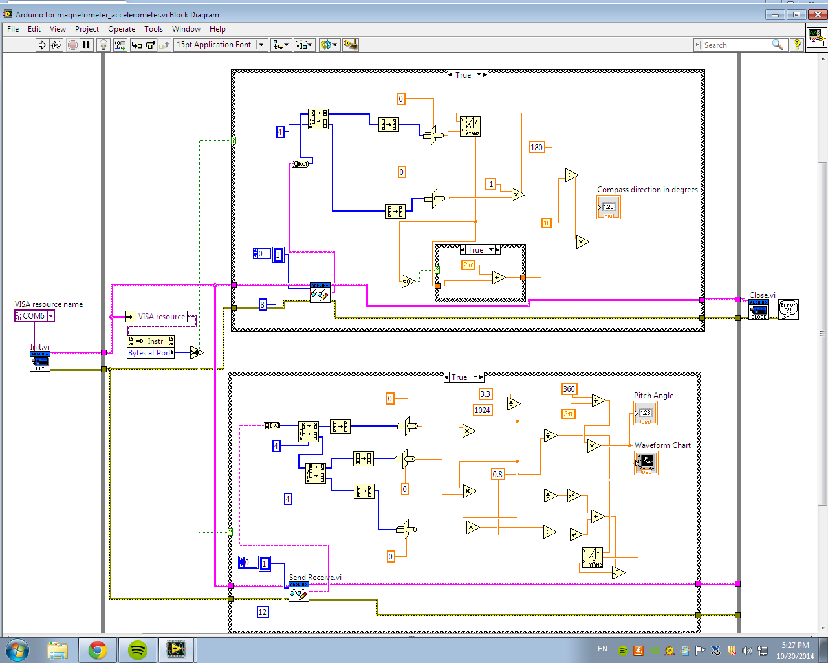Open the COM6 VISA resource selector
Screen dimensions: 828x663
(x=50, y=316)
